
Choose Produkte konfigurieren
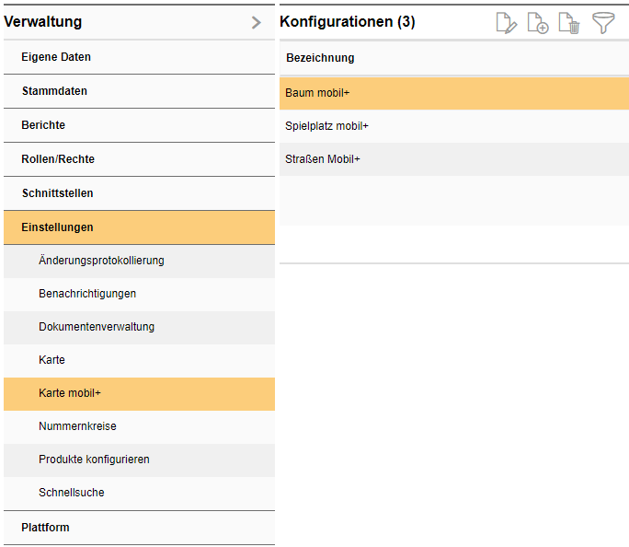pos(94,460)
